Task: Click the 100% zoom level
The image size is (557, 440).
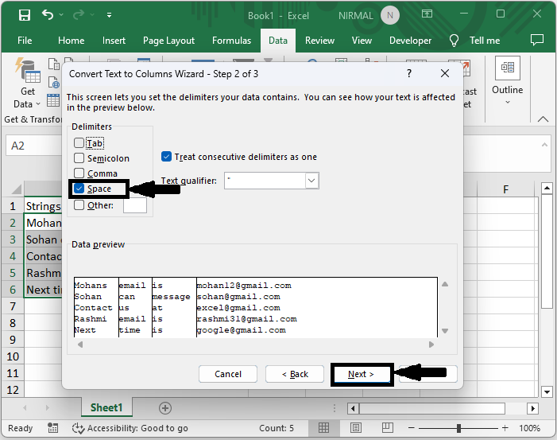Action: [x=529, y=428]
